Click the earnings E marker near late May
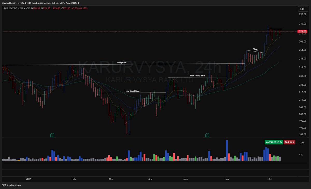311x189 pixels. (x=207, y=135)
